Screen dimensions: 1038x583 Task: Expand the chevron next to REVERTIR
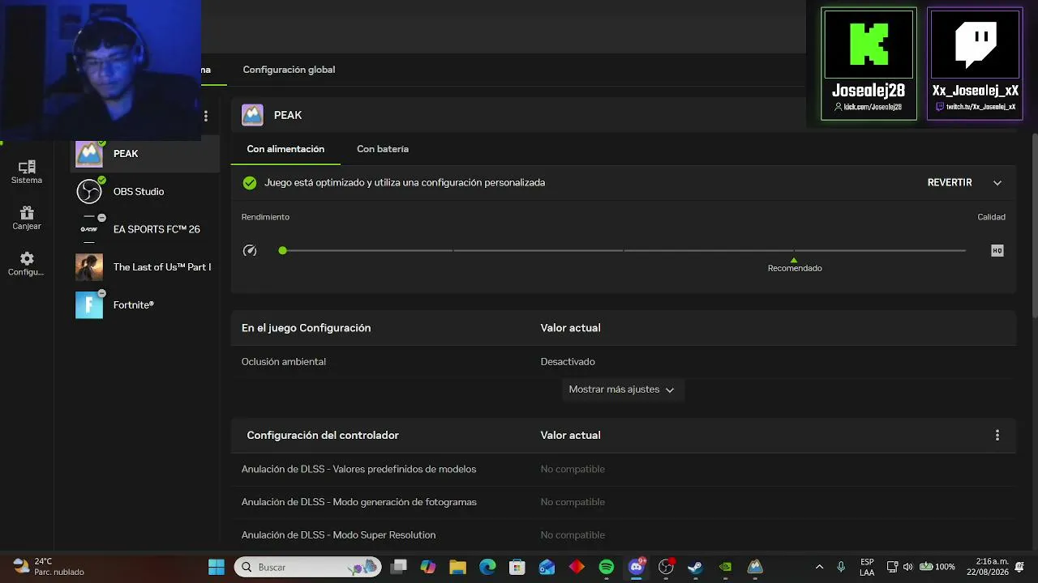coord(997,183)
